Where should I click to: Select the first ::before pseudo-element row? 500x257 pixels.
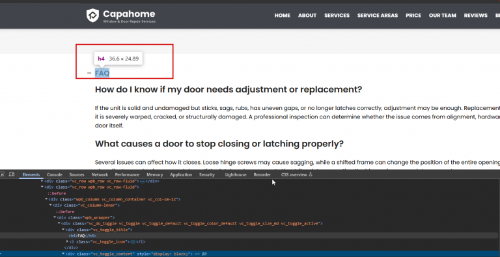57,193
